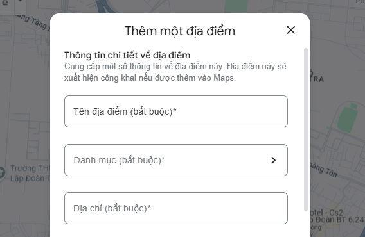The width and height of the screenshot is (365, 237).
Task: Close the 'Thêm một địa điểm' dialog
Action: coord(290,30)
